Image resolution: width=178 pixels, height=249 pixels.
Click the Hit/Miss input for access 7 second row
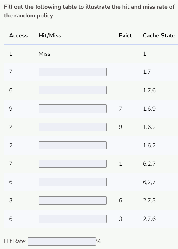pos(72,72)
